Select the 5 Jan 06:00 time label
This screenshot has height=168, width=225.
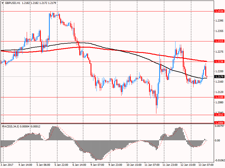[43, 165]
